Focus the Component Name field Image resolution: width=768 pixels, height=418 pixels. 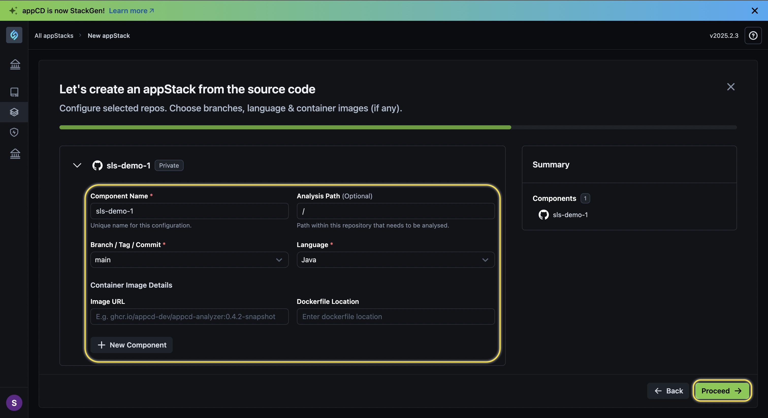tap(189, 211)
